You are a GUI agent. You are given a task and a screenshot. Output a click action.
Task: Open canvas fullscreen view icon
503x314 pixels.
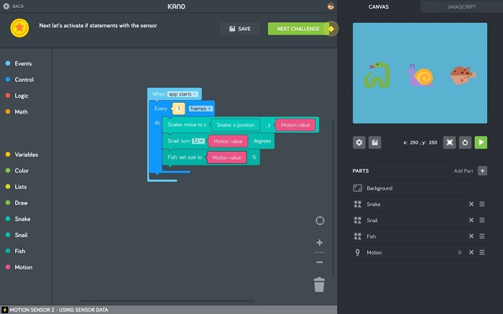point(449,142)
